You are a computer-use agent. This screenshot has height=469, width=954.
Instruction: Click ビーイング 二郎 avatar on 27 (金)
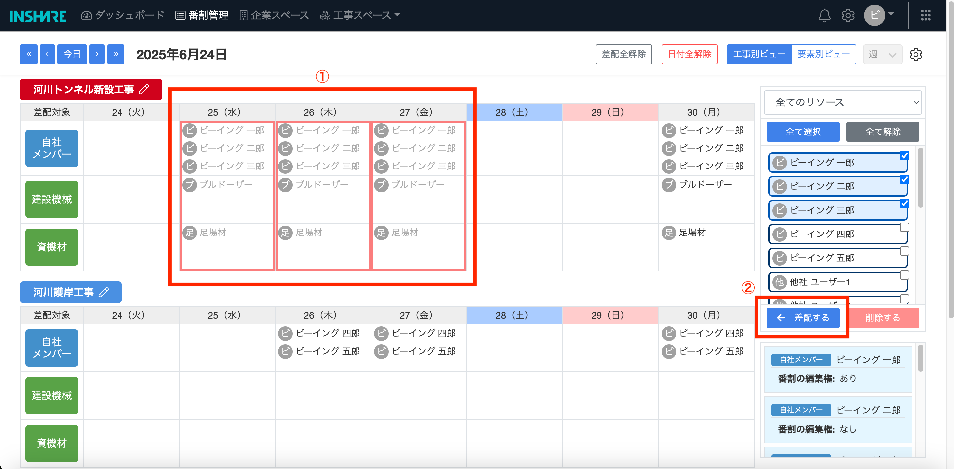coord(381,148)
